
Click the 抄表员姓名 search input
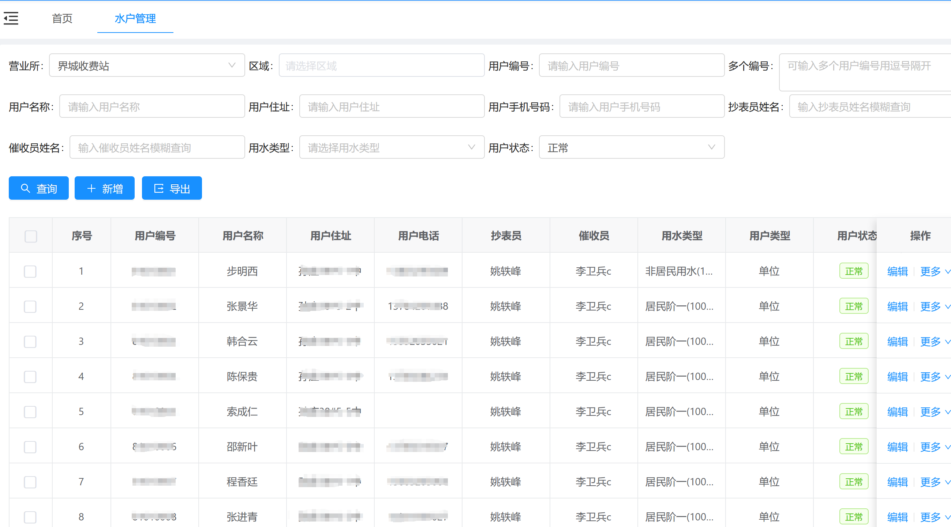(x=870, y=106)
